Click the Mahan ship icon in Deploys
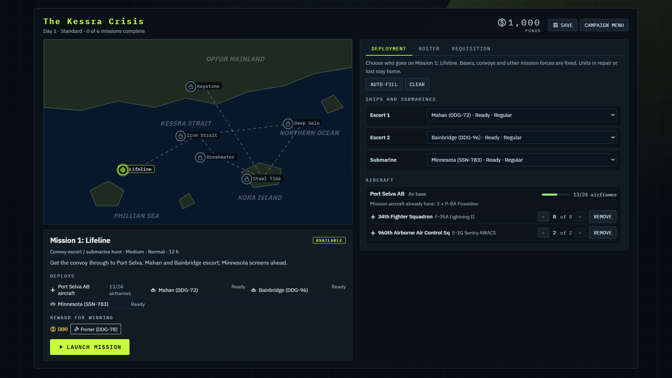 point(153,290)
